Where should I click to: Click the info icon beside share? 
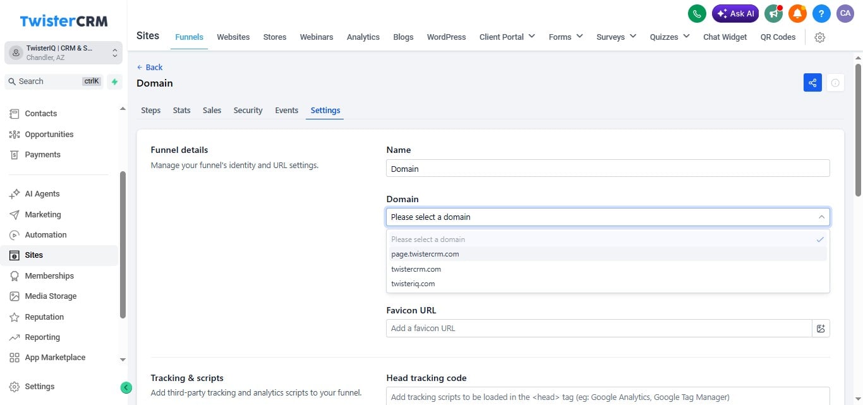(835, 83)
